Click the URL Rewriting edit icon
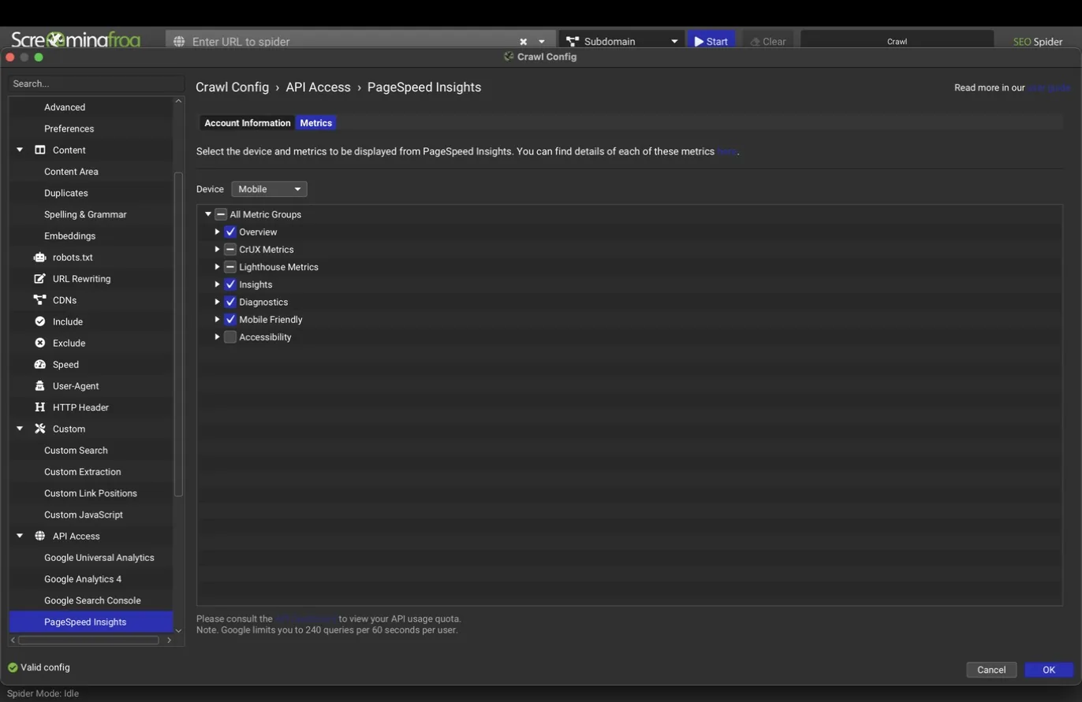This screenshot has width=1082, height=702. pos(40,278)
